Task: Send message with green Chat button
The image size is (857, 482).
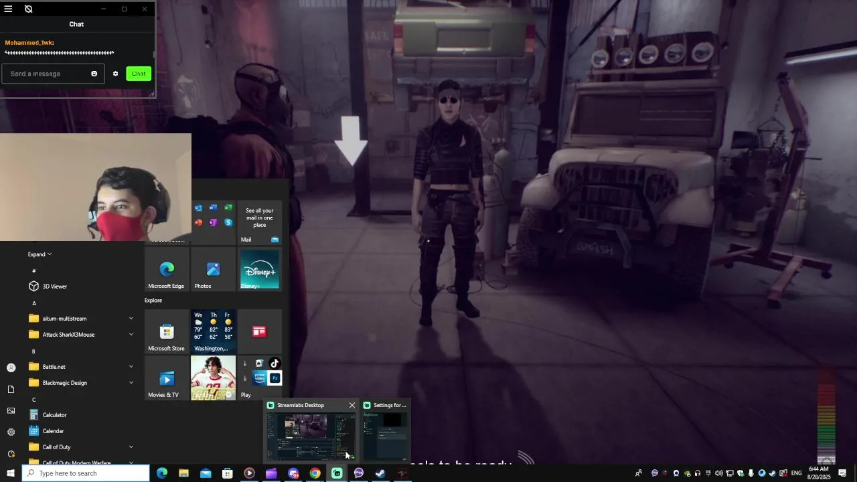Action: [x=139, y=74]
